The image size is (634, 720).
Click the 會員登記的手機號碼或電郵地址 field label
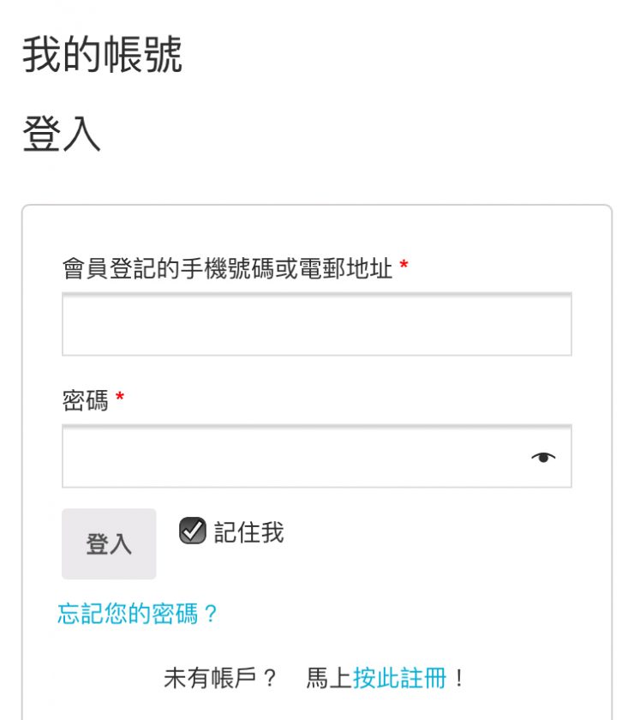pyautogui.click(x=228, y=268)
